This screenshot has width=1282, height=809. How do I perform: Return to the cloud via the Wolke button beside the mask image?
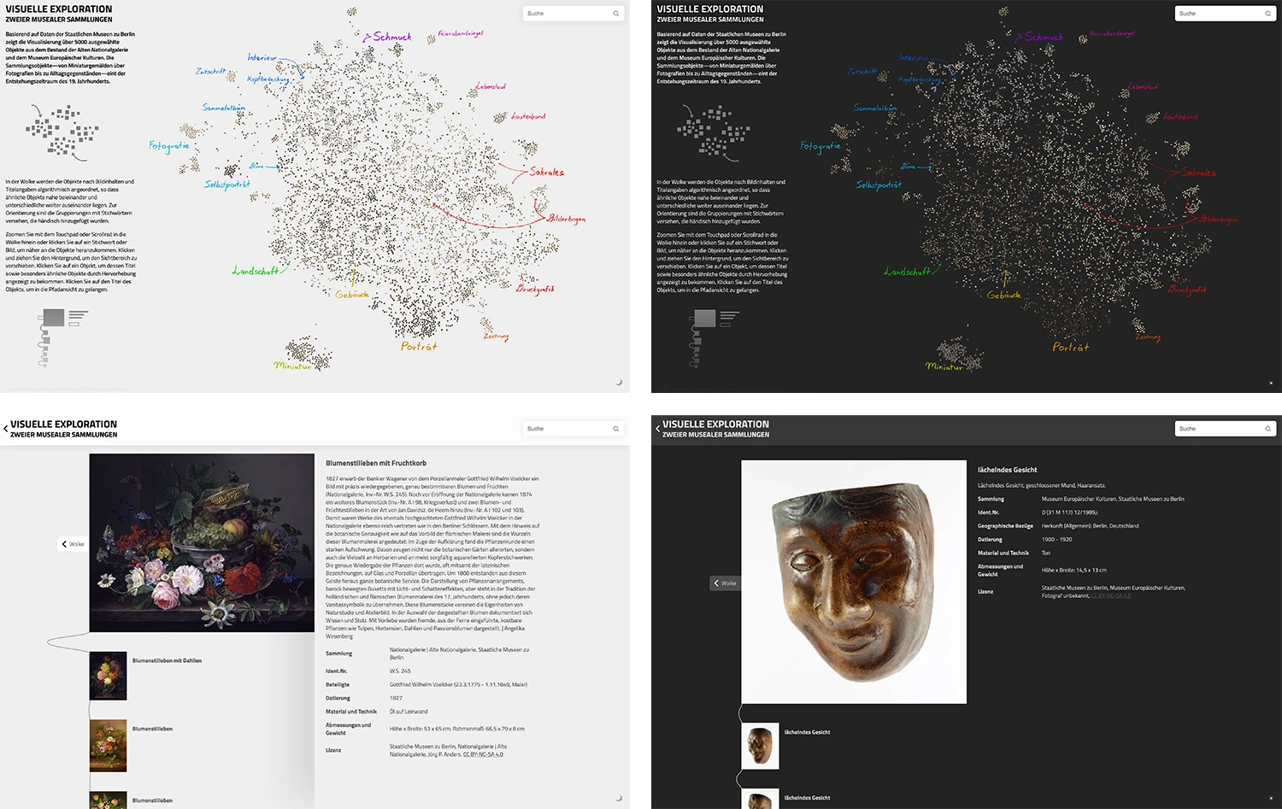(725, 583)
